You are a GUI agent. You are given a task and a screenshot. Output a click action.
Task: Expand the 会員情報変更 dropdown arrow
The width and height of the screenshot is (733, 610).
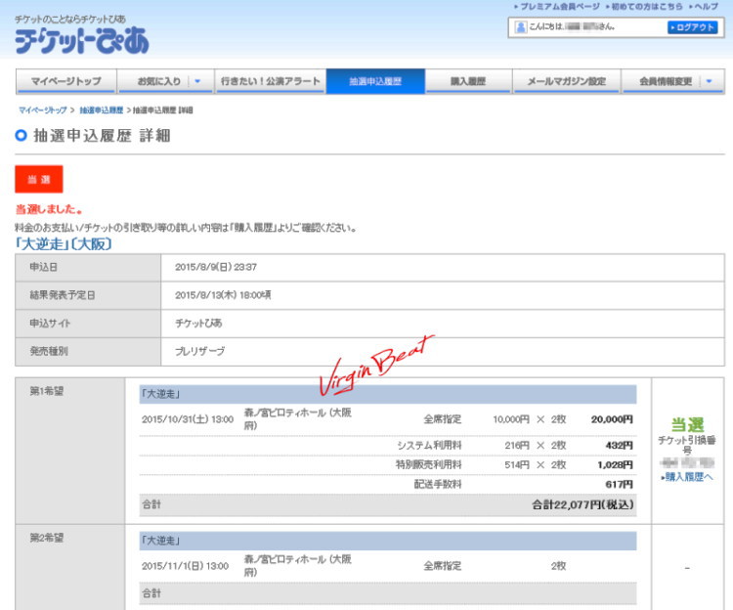(x=710, y=81)
